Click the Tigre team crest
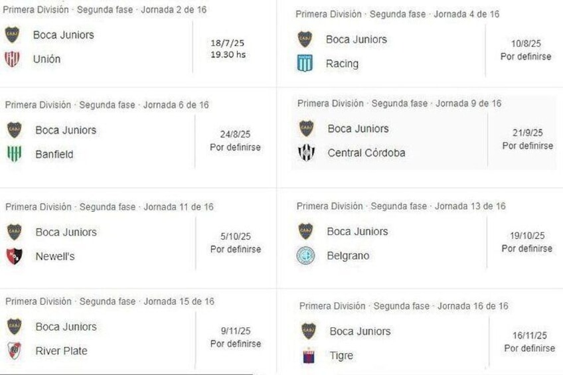The height and width of the screenshot is (375, 563). [x=308, y=356]
